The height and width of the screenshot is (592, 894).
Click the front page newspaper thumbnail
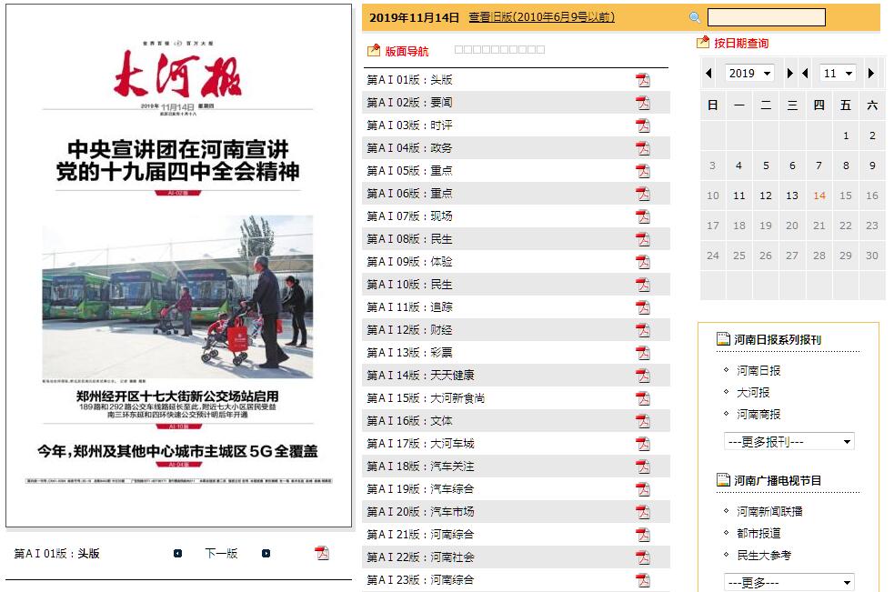click(x=178, y=266)
